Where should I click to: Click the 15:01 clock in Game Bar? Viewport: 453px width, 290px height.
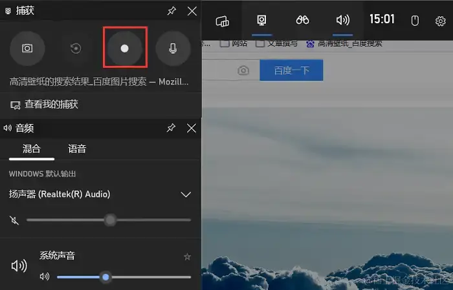pos(382,19)
